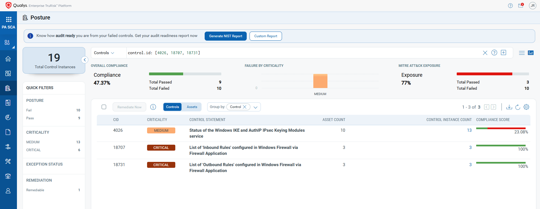The height and width of the screenshot is (209, 540).
Task: Clear the search query with X icon
Action: (x=485, y=53)
